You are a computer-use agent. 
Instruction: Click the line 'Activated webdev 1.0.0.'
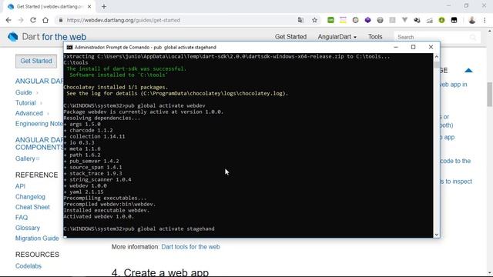[x=99, y=216]
